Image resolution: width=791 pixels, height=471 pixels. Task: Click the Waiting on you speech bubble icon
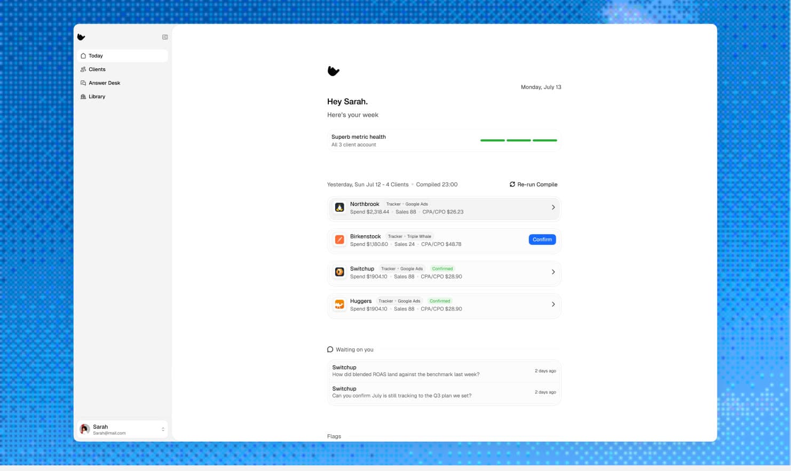[x=330, y=349]
